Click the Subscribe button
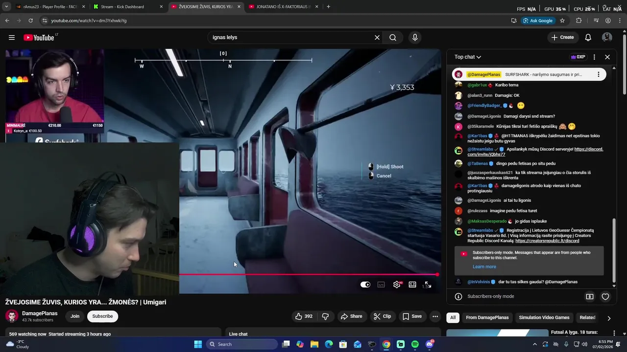 coord(102,316)
